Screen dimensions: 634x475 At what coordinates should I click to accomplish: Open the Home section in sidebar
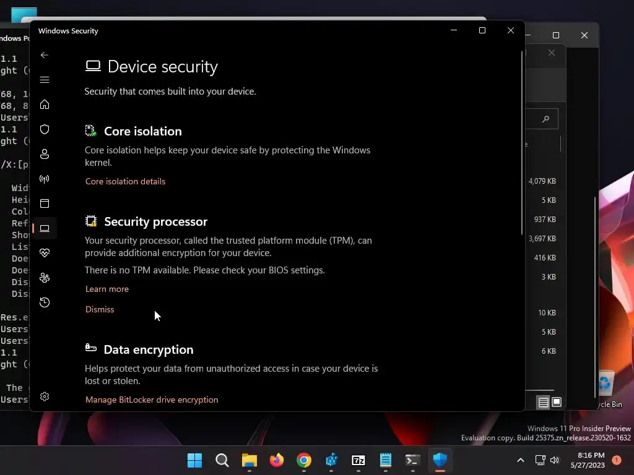point(45,105)
